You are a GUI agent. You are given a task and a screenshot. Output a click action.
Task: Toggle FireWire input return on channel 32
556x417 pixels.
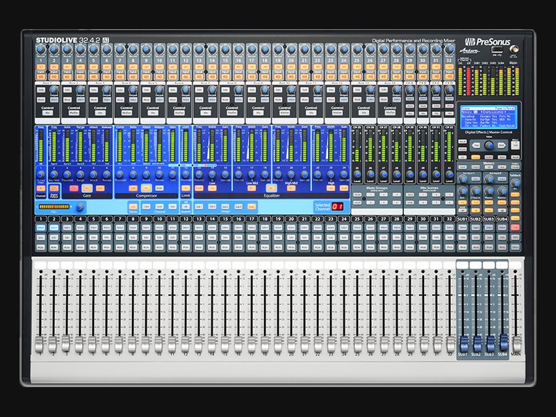click(x=449, y=76)
